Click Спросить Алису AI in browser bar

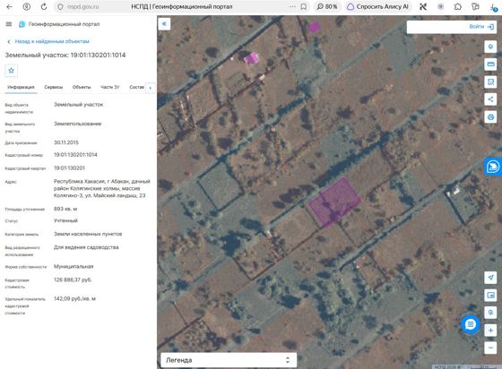tap(378, 6)
